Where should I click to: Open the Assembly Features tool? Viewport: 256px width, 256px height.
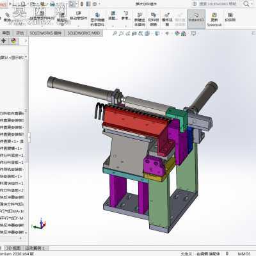click(113, 16)
